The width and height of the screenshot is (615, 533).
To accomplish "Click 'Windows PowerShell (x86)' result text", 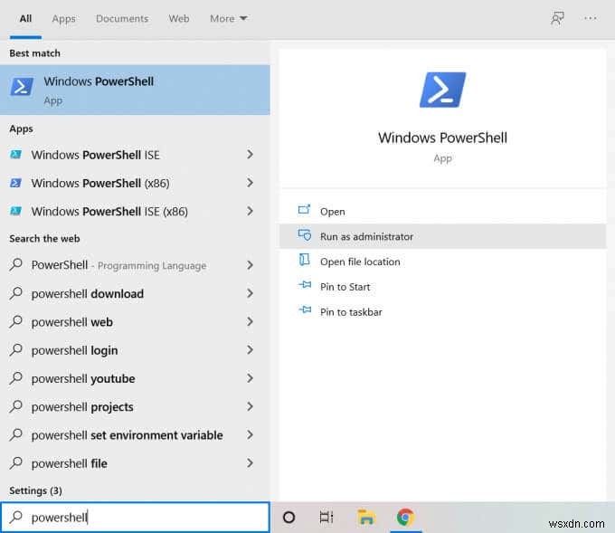I will click(x=100, y=183).
